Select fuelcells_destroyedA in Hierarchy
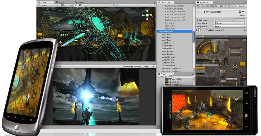Screen dimensions: 261x136 [175, 11]
